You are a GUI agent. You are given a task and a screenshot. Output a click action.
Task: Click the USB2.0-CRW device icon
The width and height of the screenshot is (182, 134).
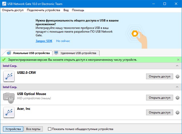coord(9,76)
